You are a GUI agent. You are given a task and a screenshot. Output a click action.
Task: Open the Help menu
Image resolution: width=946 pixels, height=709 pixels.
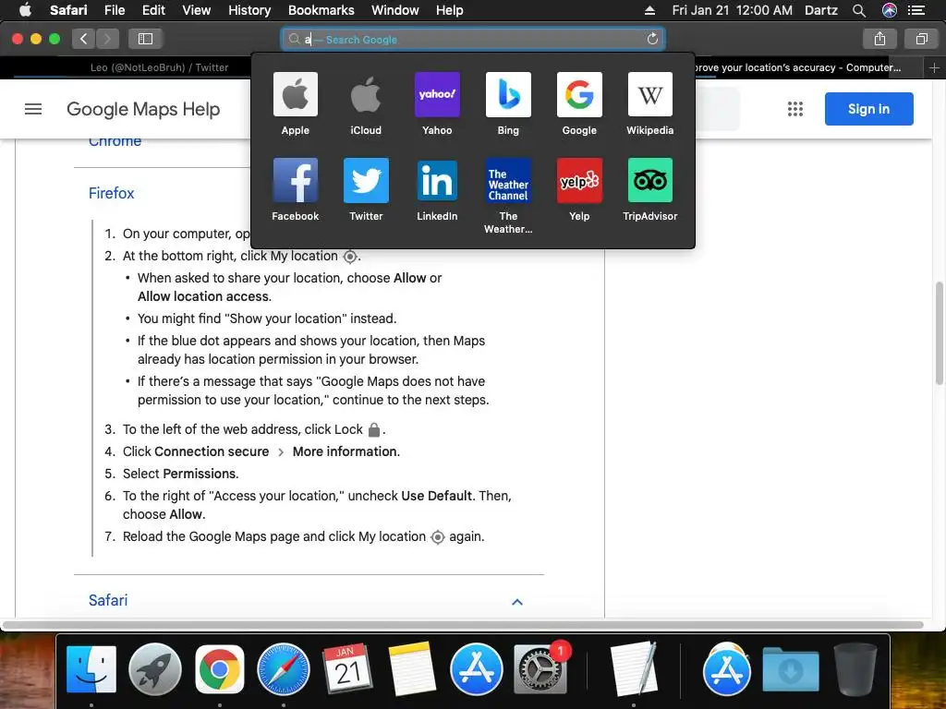(x=450, y=10)
